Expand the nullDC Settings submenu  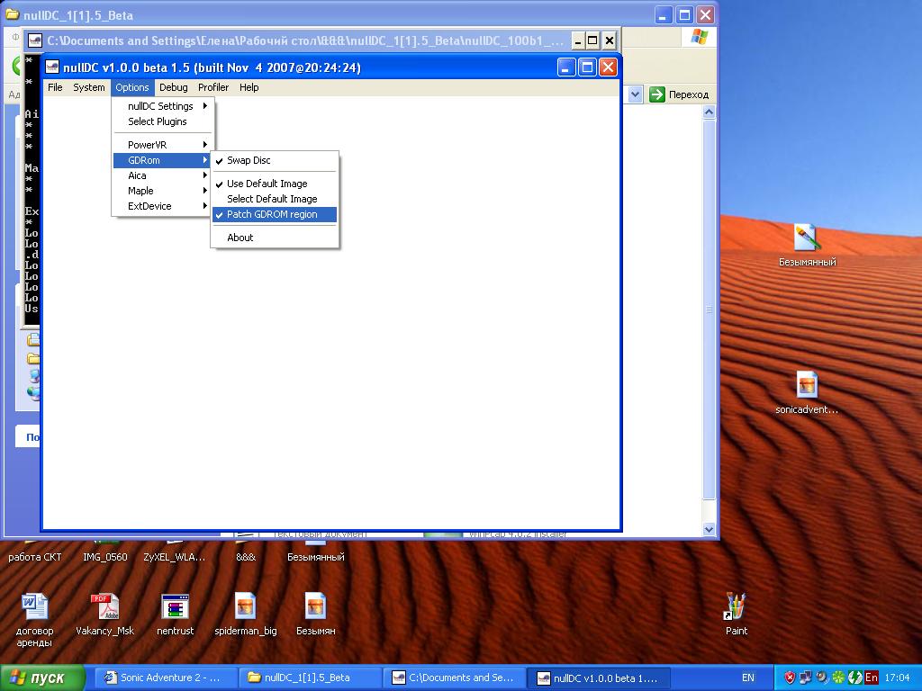[x=162, y=106]
